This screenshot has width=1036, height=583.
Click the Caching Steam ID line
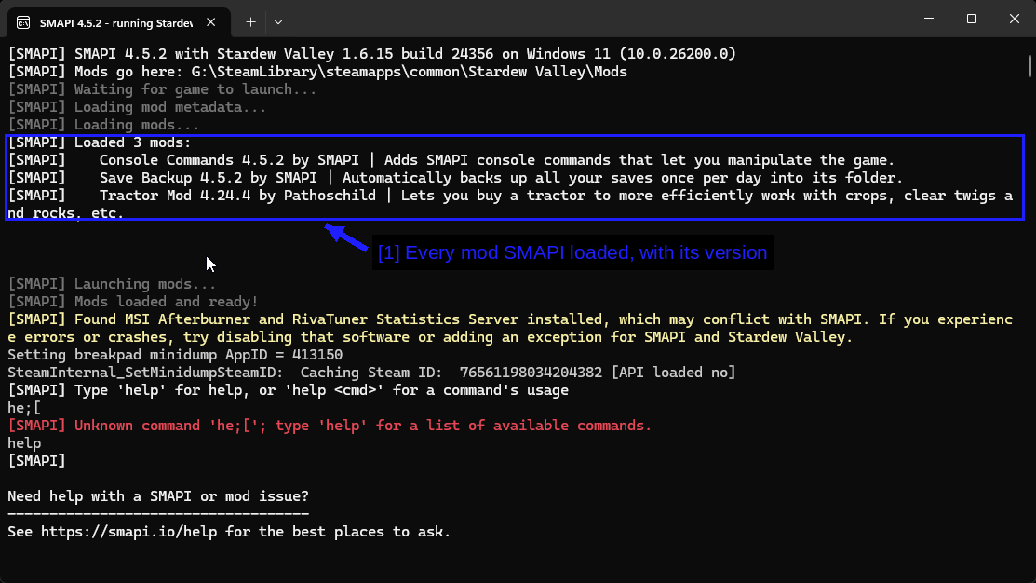point(371,373)
